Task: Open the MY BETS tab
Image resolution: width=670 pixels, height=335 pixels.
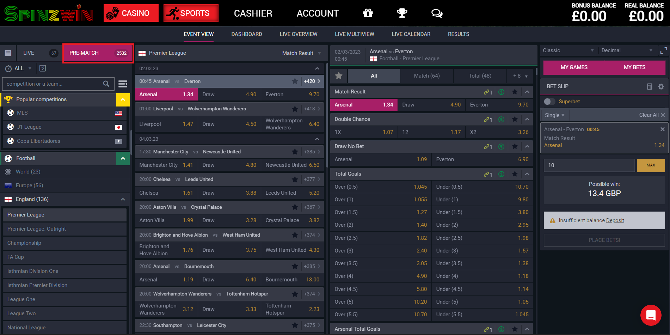Action: [x=635, y=67]
